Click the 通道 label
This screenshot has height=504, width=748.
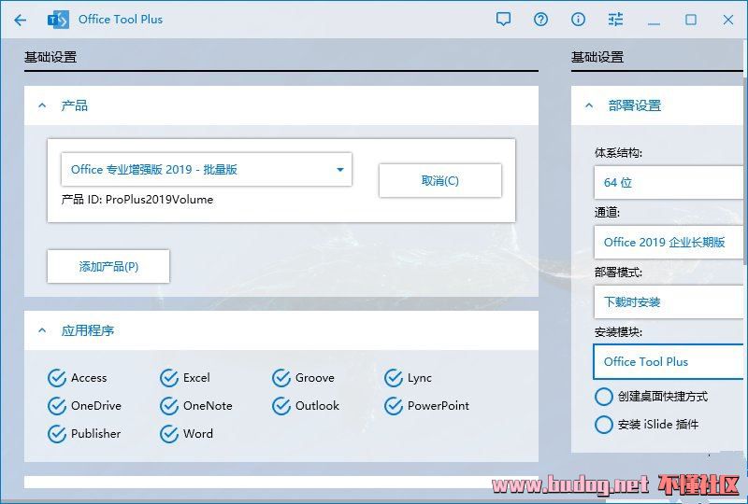click(607, 213)
